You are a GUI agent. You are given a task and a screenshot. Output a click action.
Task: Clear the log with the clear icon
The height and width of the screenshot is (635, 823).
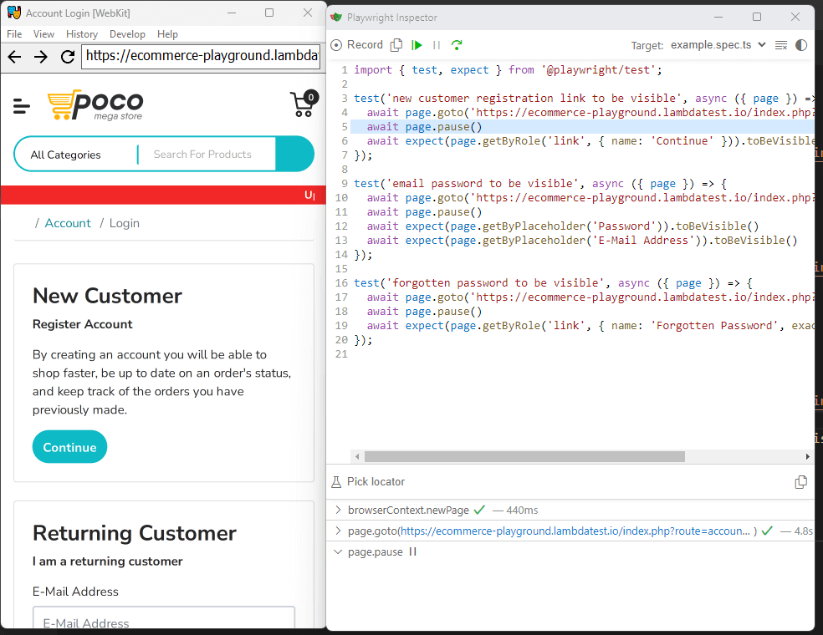pos(781,45)
